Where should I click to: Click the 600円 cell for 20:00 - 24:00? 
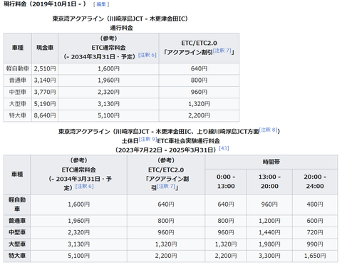pos(315,221)
